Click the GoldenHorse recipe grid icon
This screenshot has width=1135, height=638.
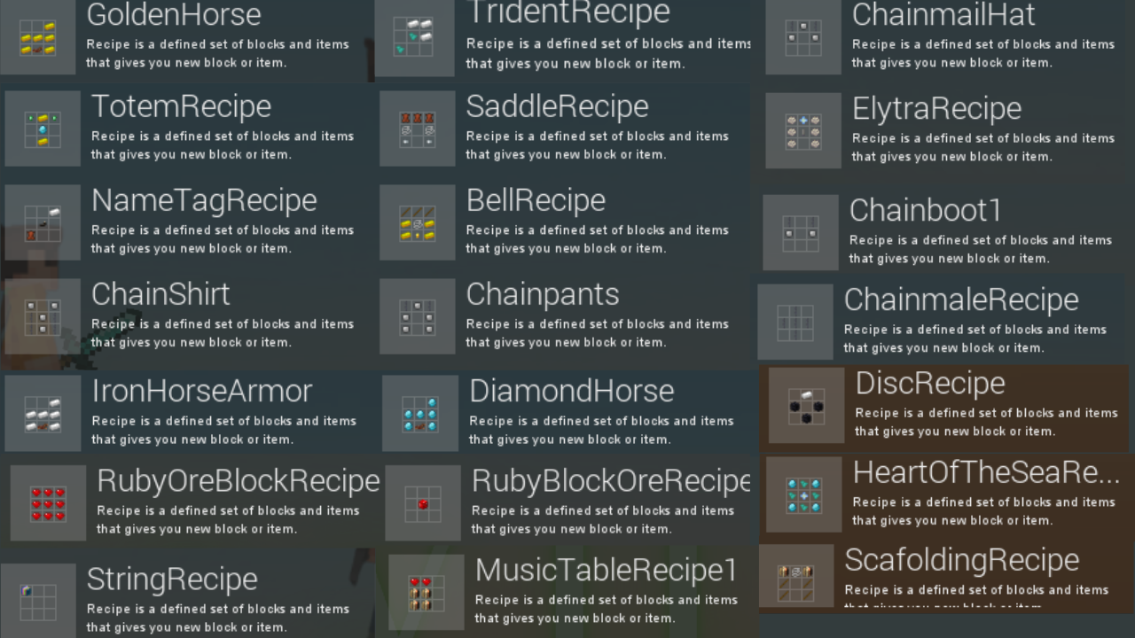click(38, 38)
